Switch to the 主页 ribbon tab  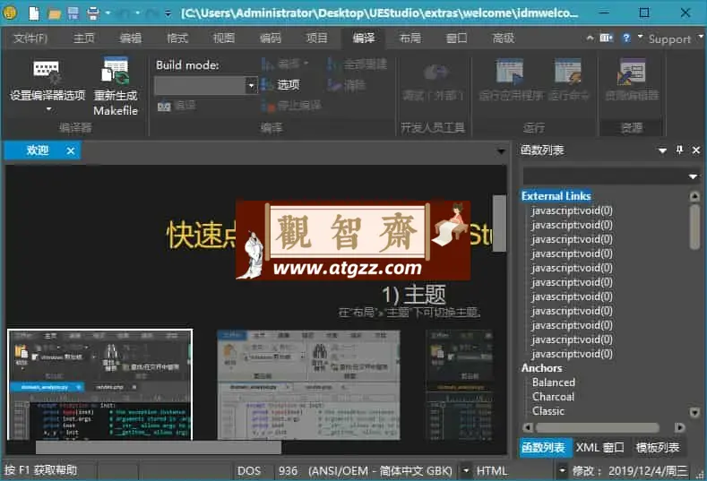84,39
